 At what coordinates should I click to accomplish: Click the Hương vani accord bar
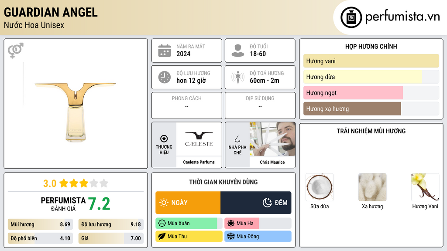point(371,61)
